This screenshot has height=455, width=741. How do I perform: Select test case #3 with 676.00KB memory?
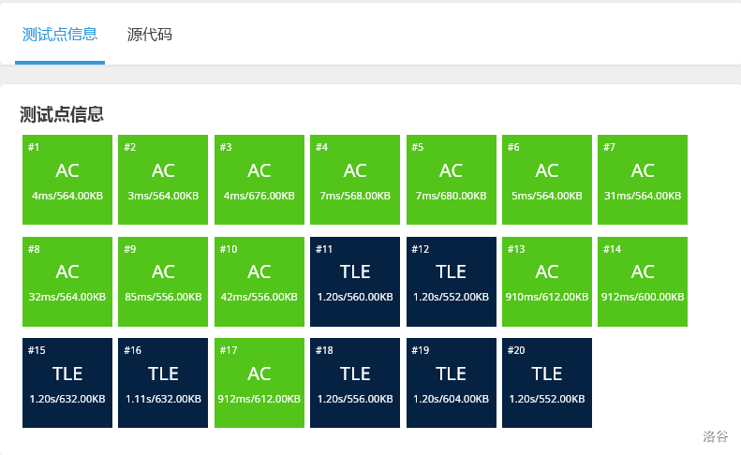pos(259,180)
